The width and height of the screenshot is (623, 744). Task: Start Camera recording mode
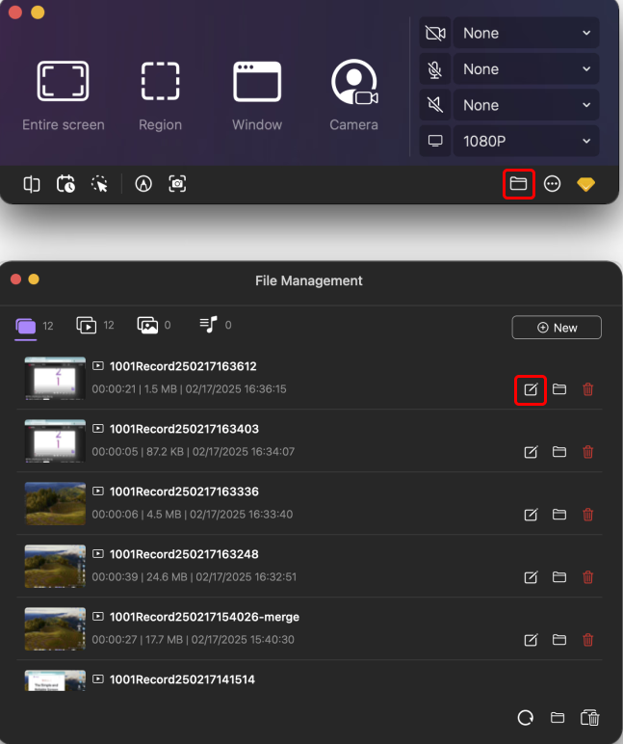[x=354, y=95]
